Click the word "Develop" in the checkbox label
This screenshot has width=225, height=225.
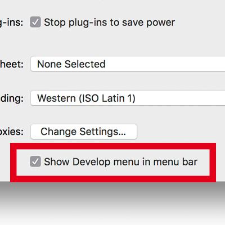(x=91, y=162)
